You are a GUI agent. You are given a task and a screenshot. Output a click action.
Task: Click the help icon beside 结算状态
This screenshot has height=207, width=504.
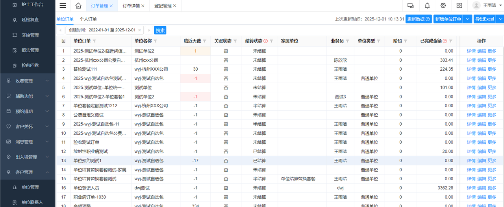tap(266, 41)
